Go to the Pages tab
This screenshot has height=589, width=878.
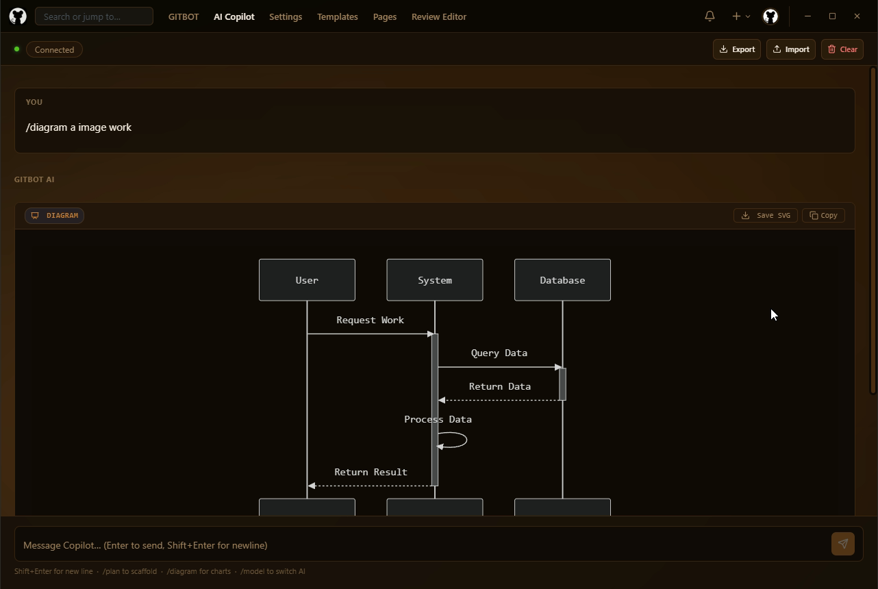coord(384,16)
